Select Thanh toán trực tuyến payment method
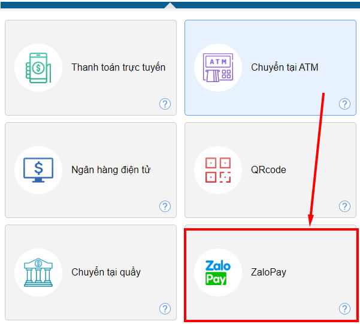 (x=118, y=67)
